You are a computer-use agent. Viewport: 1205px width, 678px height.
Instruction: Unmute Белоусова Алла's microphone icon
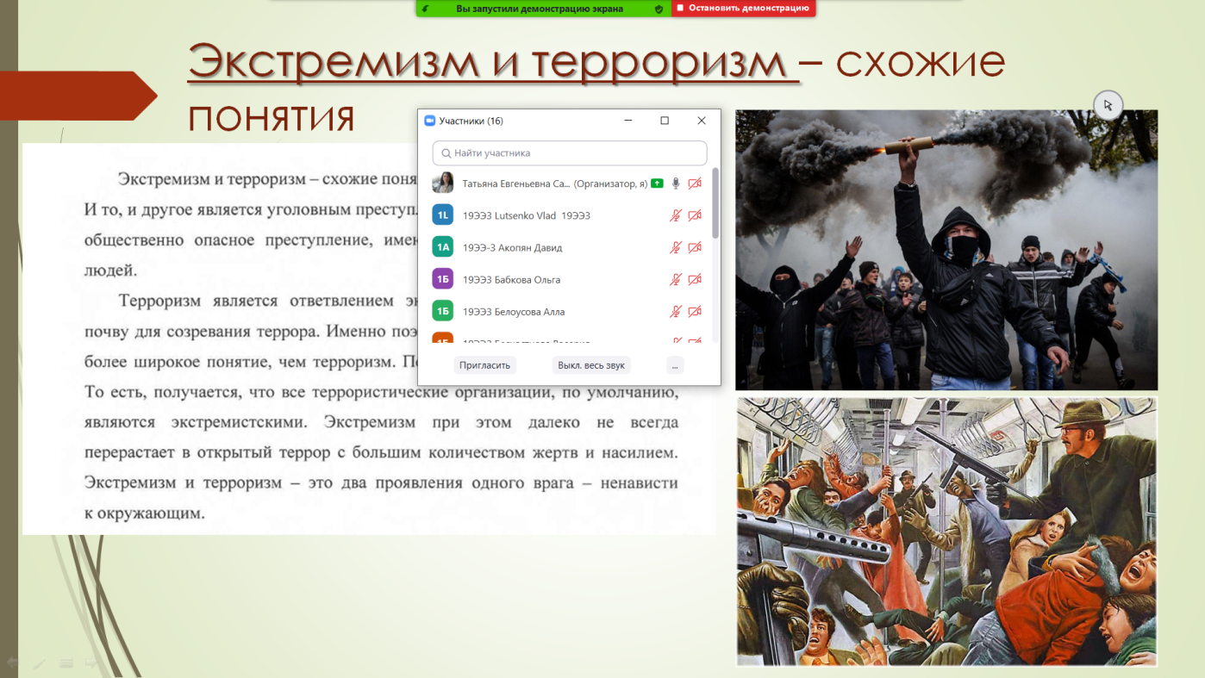[677, 311]
